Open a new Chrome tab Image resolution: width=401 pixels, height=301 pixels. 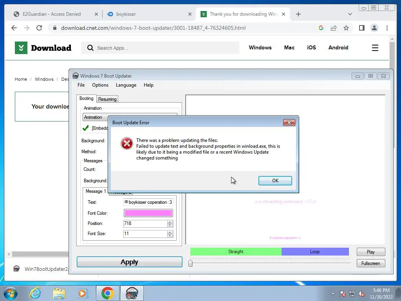click(298, 14)
